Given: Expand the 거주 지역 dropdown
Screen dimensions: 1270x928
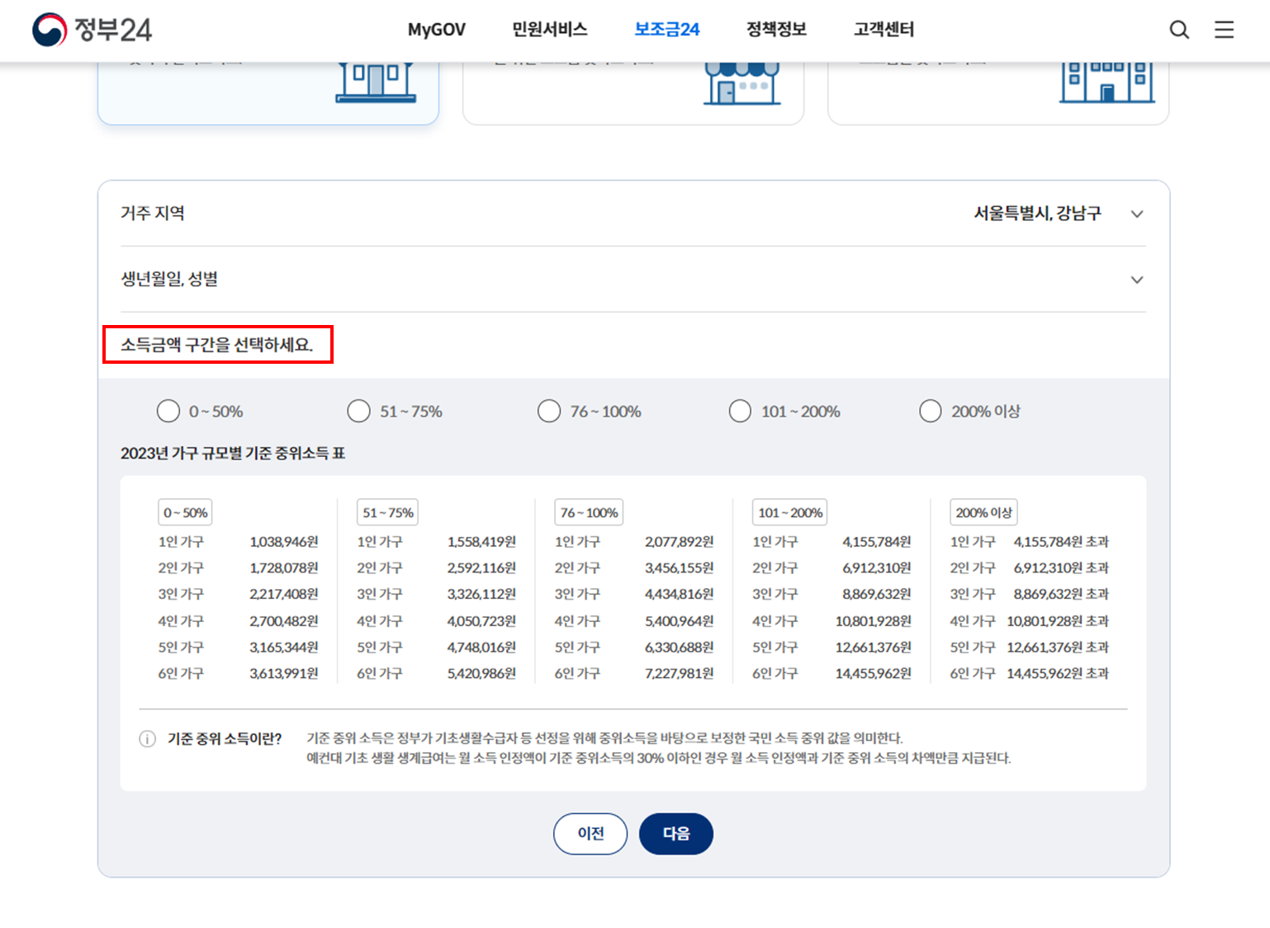Looking at the screenshot, I should (1137, 213).
